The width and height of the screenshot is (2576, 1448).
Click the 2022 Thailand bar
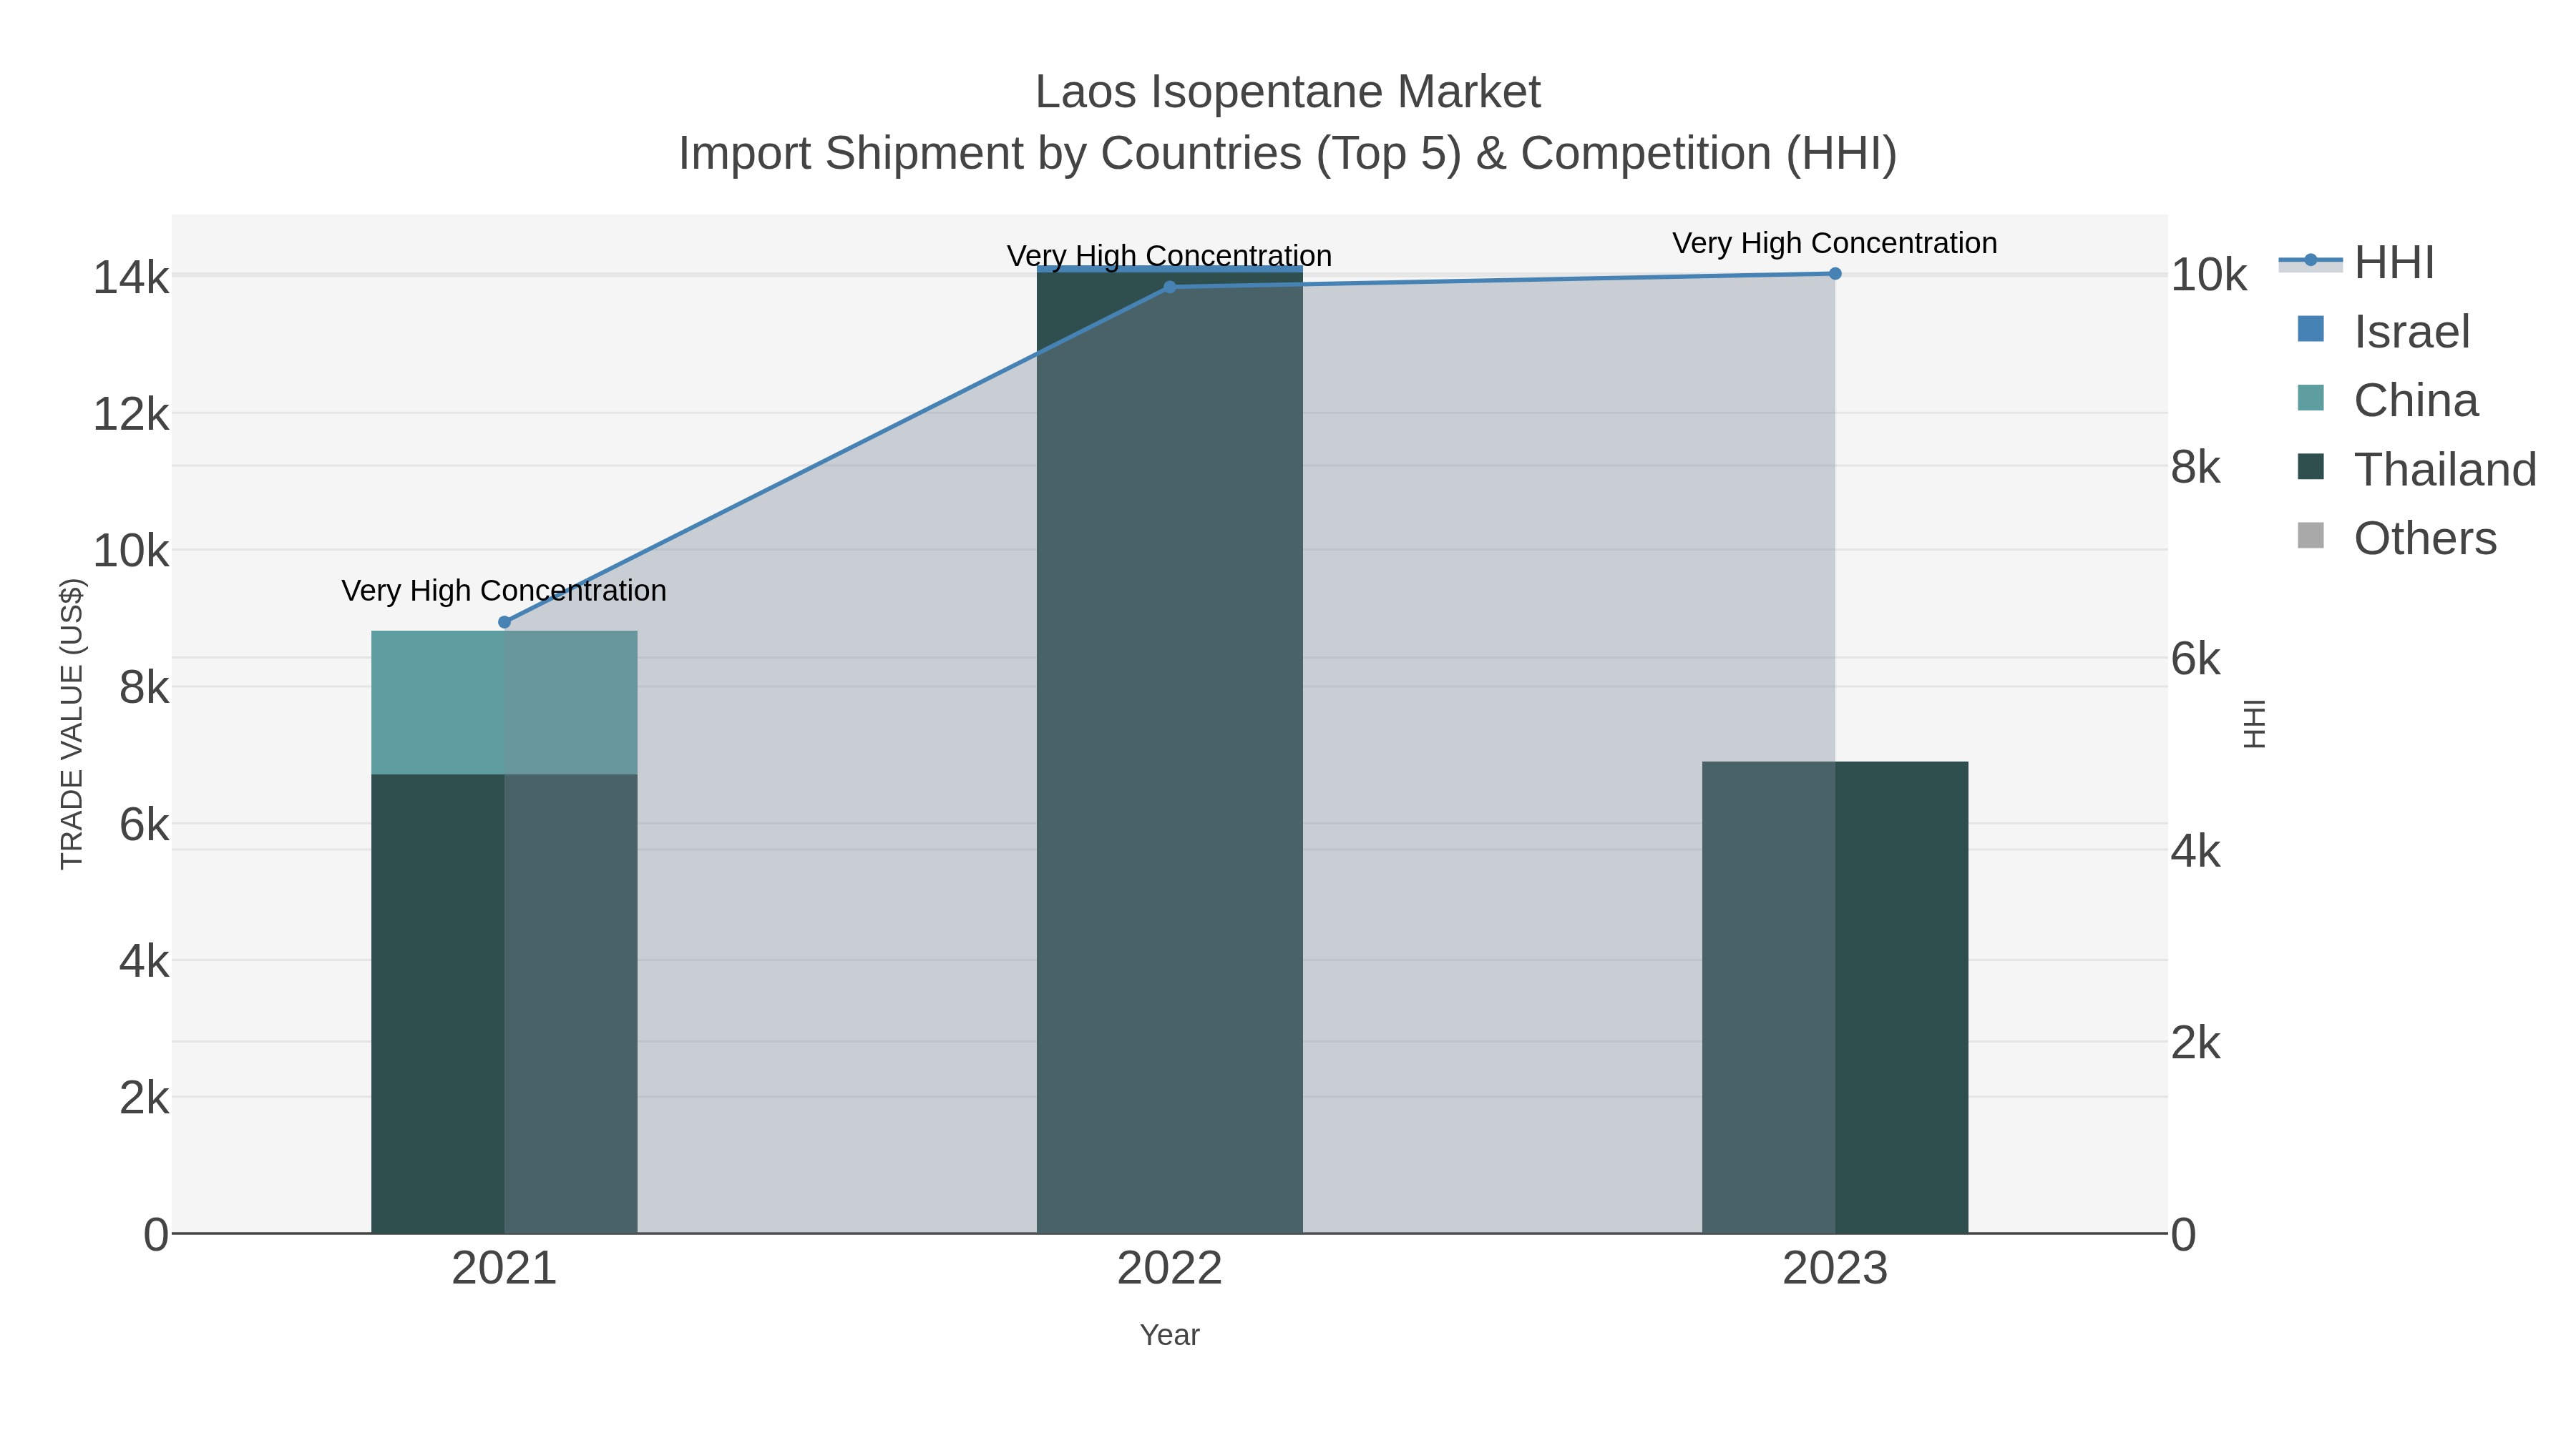click(1169, 752)
